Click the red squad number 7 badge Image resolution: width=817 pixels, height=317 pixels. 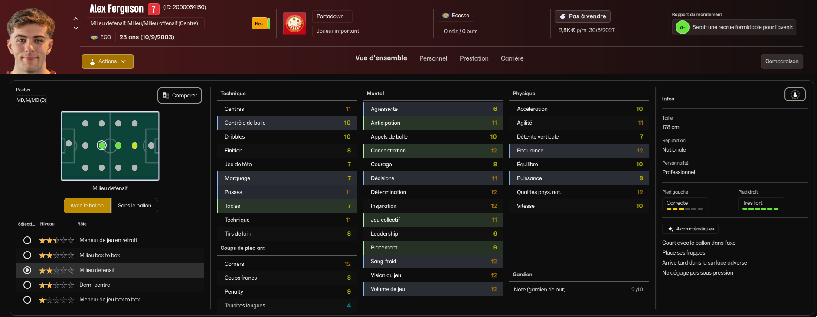click(x=154, y=9)
